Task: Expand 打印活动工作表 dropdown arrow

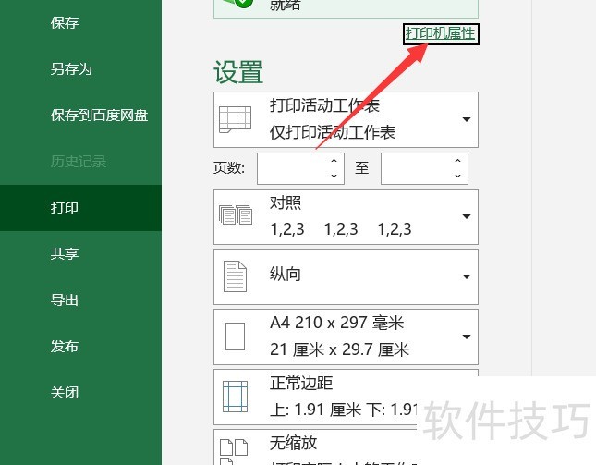Action: point(467,119)
